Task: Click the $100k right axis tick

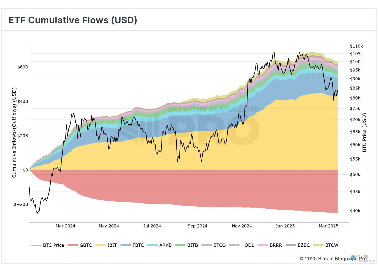Action: click(x=356, y=62)
